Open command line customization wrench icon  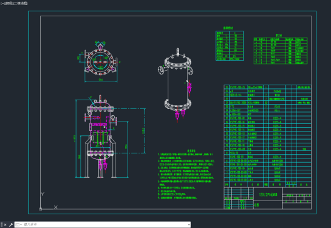point(11,225)
